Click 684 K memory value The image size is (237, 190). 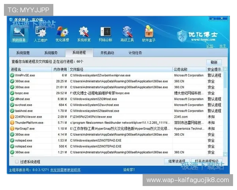point(63,105)
